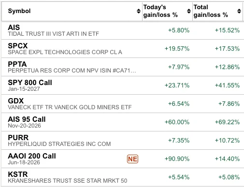Open the AAOI 200 Call position
This screenshot has height=187, width=244.
click(x=32, y=156)
